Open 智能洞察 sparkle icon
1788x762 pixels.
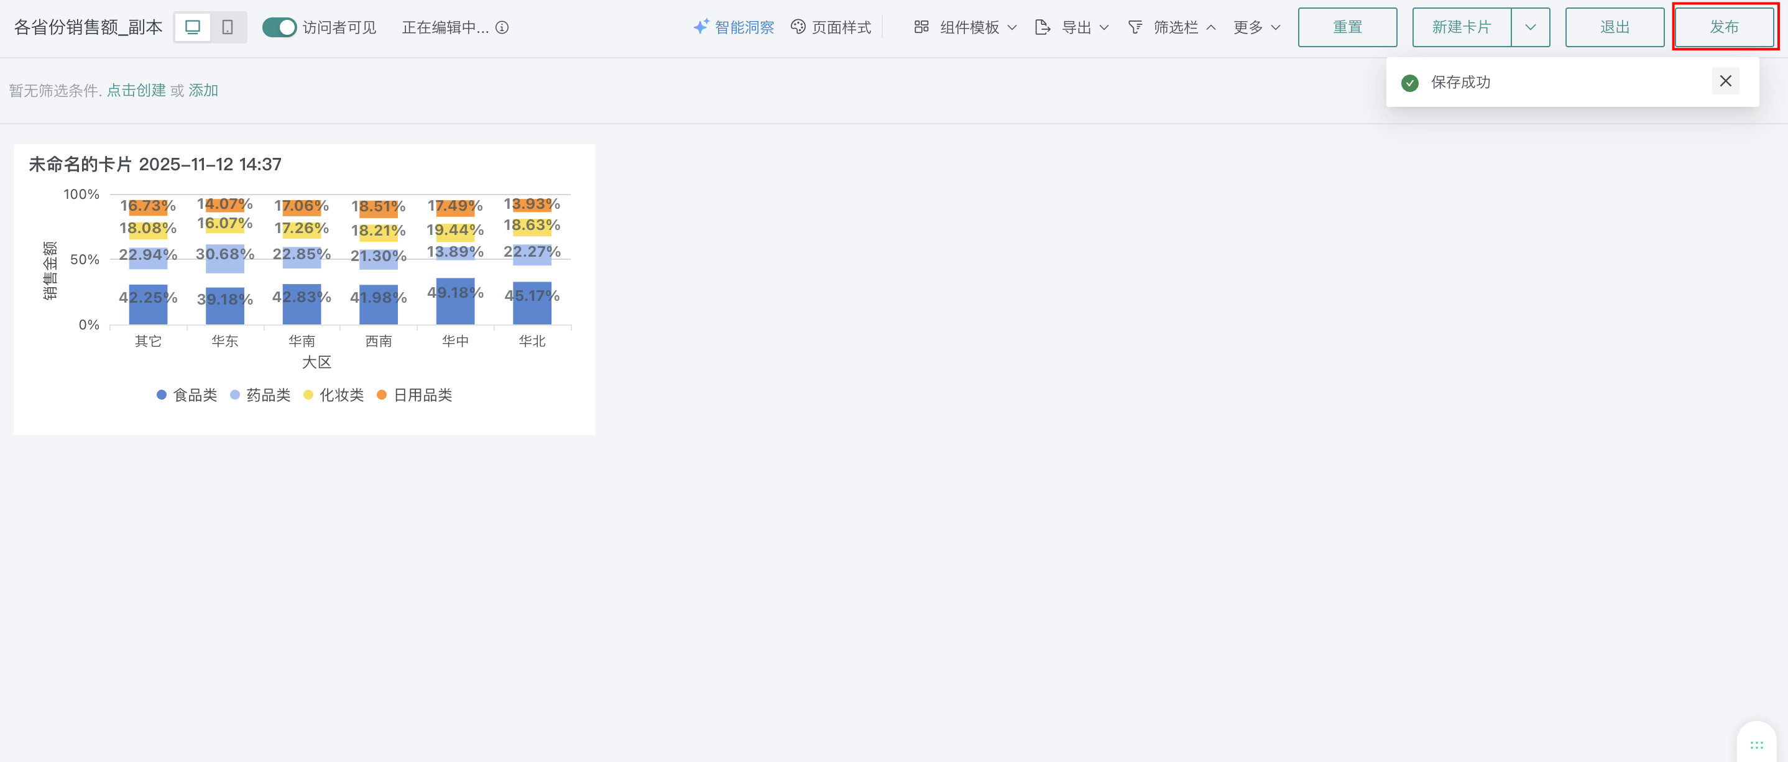[701, 26]
